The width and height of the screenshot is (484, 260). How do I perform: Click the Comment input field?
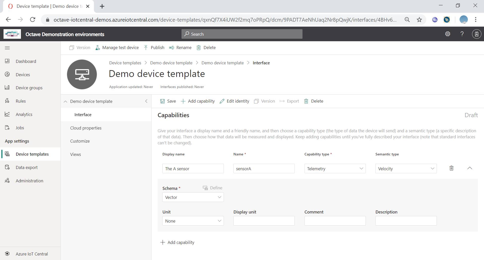[335, 221]
